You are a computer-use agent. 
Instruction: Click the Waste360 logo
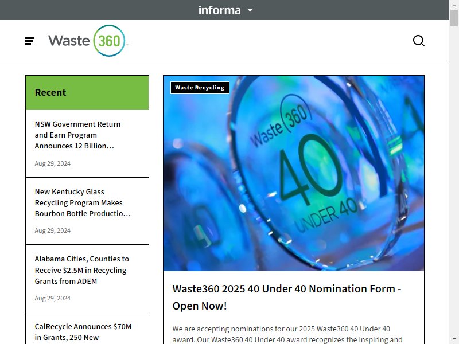[89, 41]
